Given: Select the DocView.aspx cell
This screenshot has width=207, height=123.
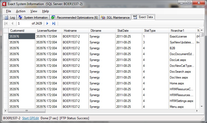Looking at the screenshot, I should (x=182, y=77).
